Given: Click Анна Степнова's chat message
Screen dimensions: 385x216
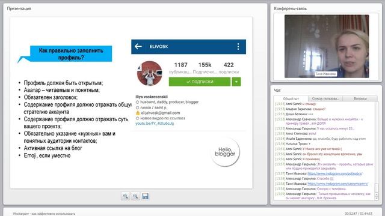Looking at the screenshot, I should (295, 133).
